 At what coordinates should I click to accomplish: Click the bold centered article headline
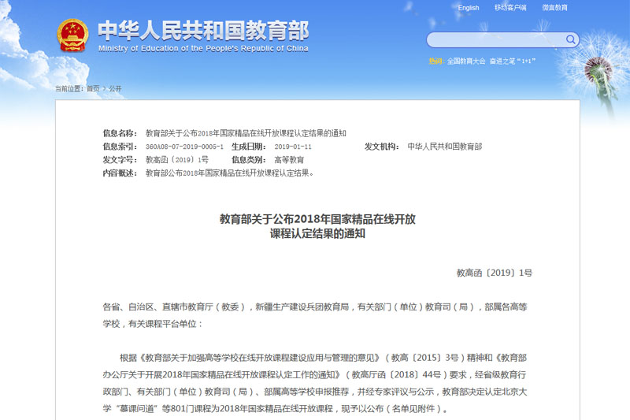[317, 226]
